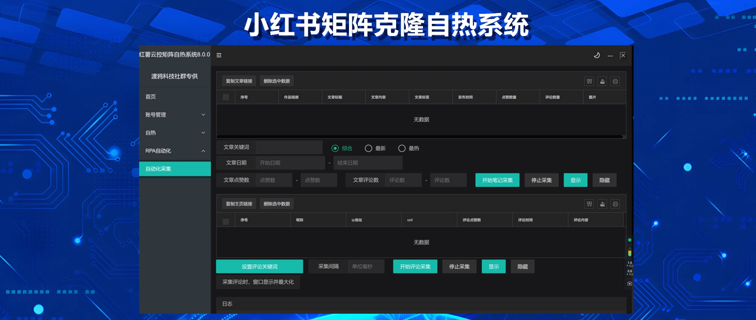756x320 pixels.
Task: Open column settings icon in articles table
Action: 589,81
